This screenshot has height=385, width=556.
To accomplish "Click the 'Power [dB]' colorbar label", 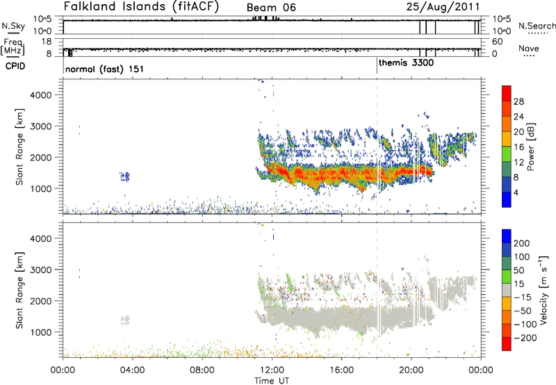I will pos(531,147).
